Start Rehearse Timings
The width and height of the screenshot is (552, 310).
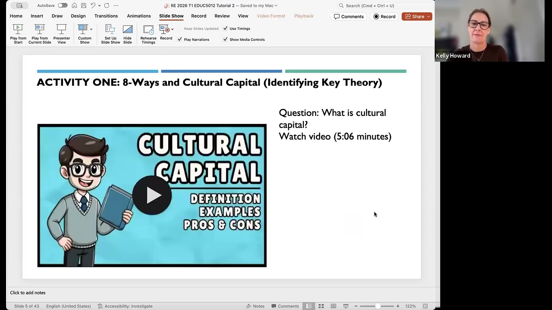148,34
